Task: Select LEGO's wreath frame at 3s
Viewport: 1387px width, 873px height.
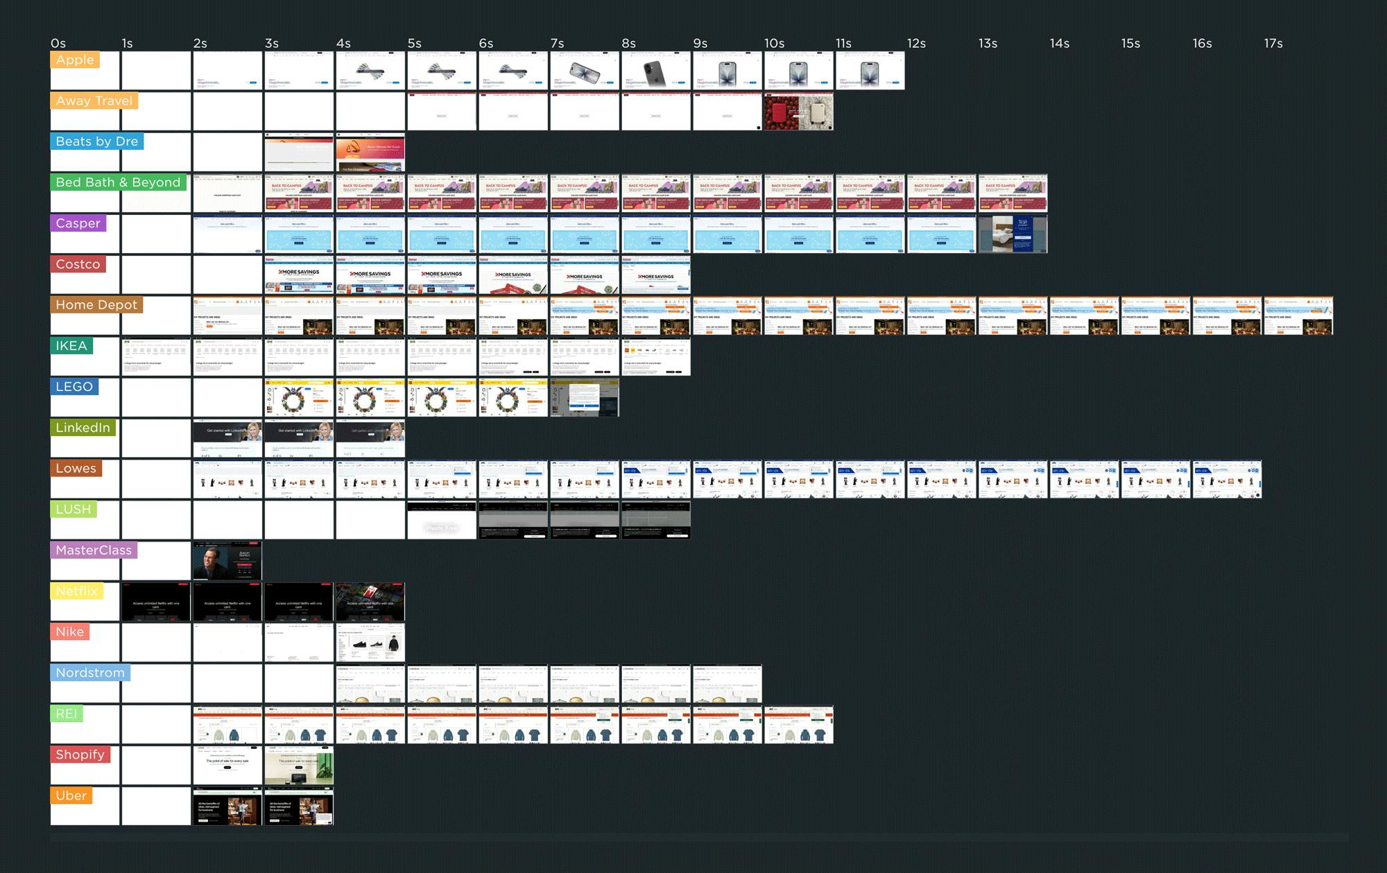Action: (x=299, y=397)
